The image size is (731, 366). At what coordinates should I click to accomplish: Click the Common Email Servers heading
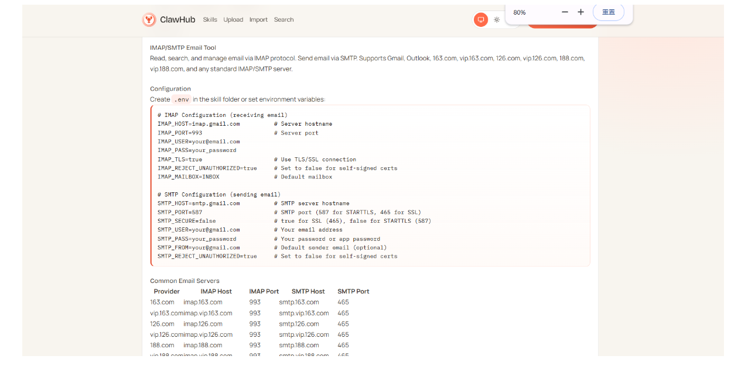pos(185,281)
